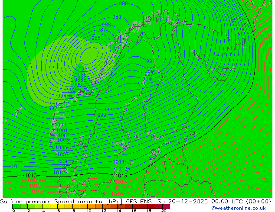
Task: Pick the 10–11 hPa orange legend swatch
Action: [92, 206]
